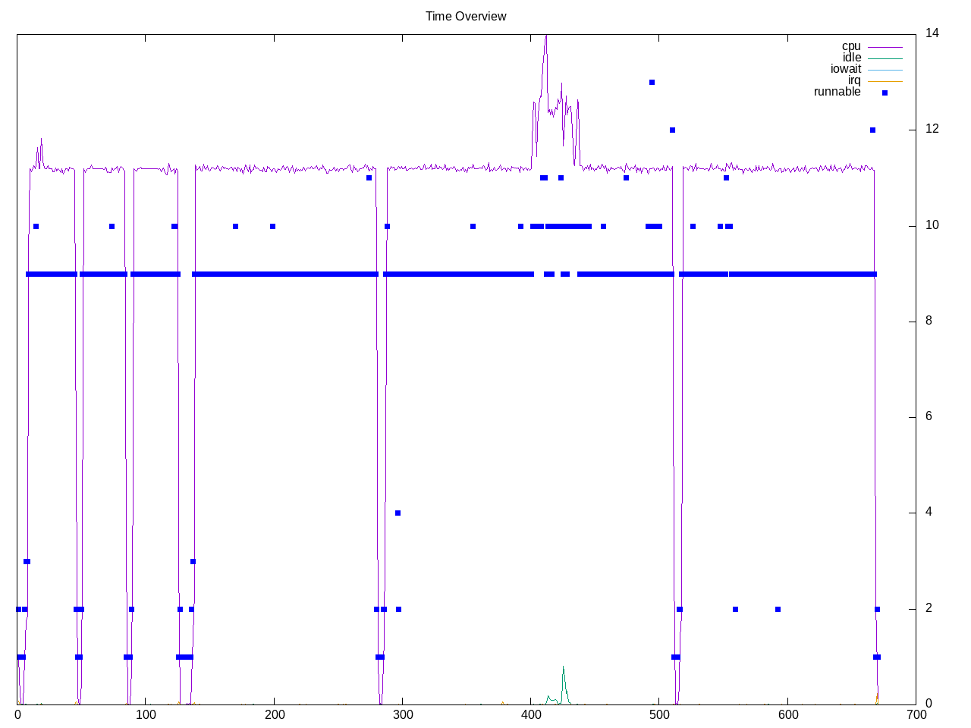Click the irq legend orange line sample
This screenshot has width=971, height=728.
click(885, 81)
